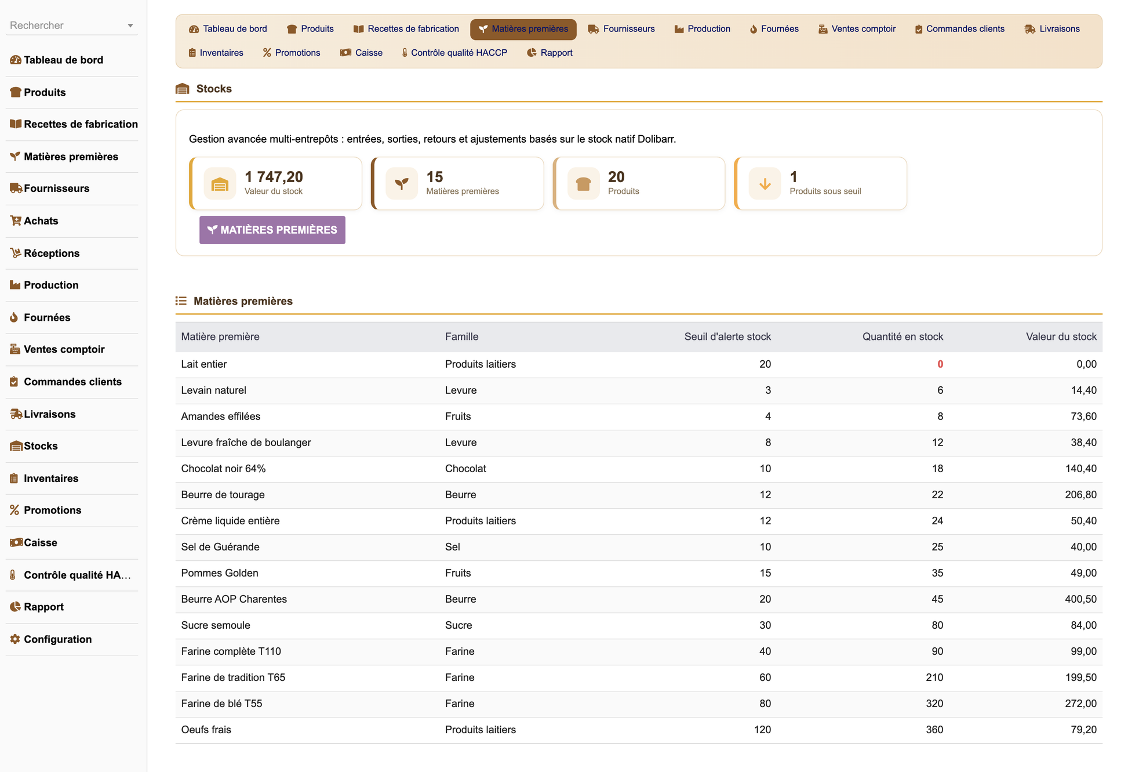Image resolution: width=1128 pixels, height=772 pixels.
Task: Open Caisse top tab
Action: point(362,53)
